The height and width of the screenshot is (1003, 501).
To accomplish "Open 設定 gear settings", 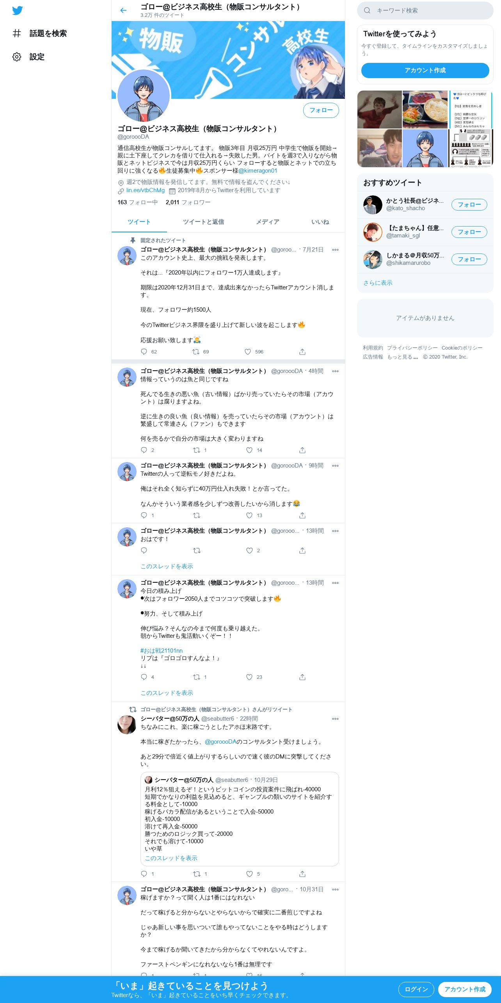I will point(17,57).
